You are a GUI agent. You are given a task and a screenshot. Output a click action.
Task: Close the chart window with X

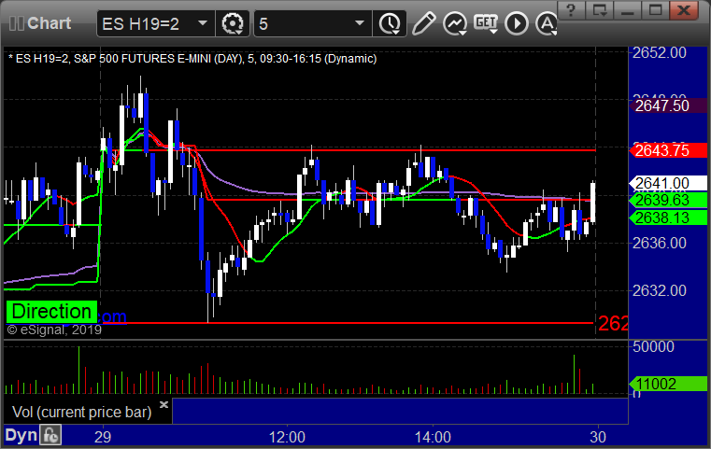click(x=684, y=10)
